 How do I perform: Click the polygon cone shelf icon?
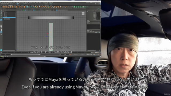pyautogui.click(x=9, y=7)
